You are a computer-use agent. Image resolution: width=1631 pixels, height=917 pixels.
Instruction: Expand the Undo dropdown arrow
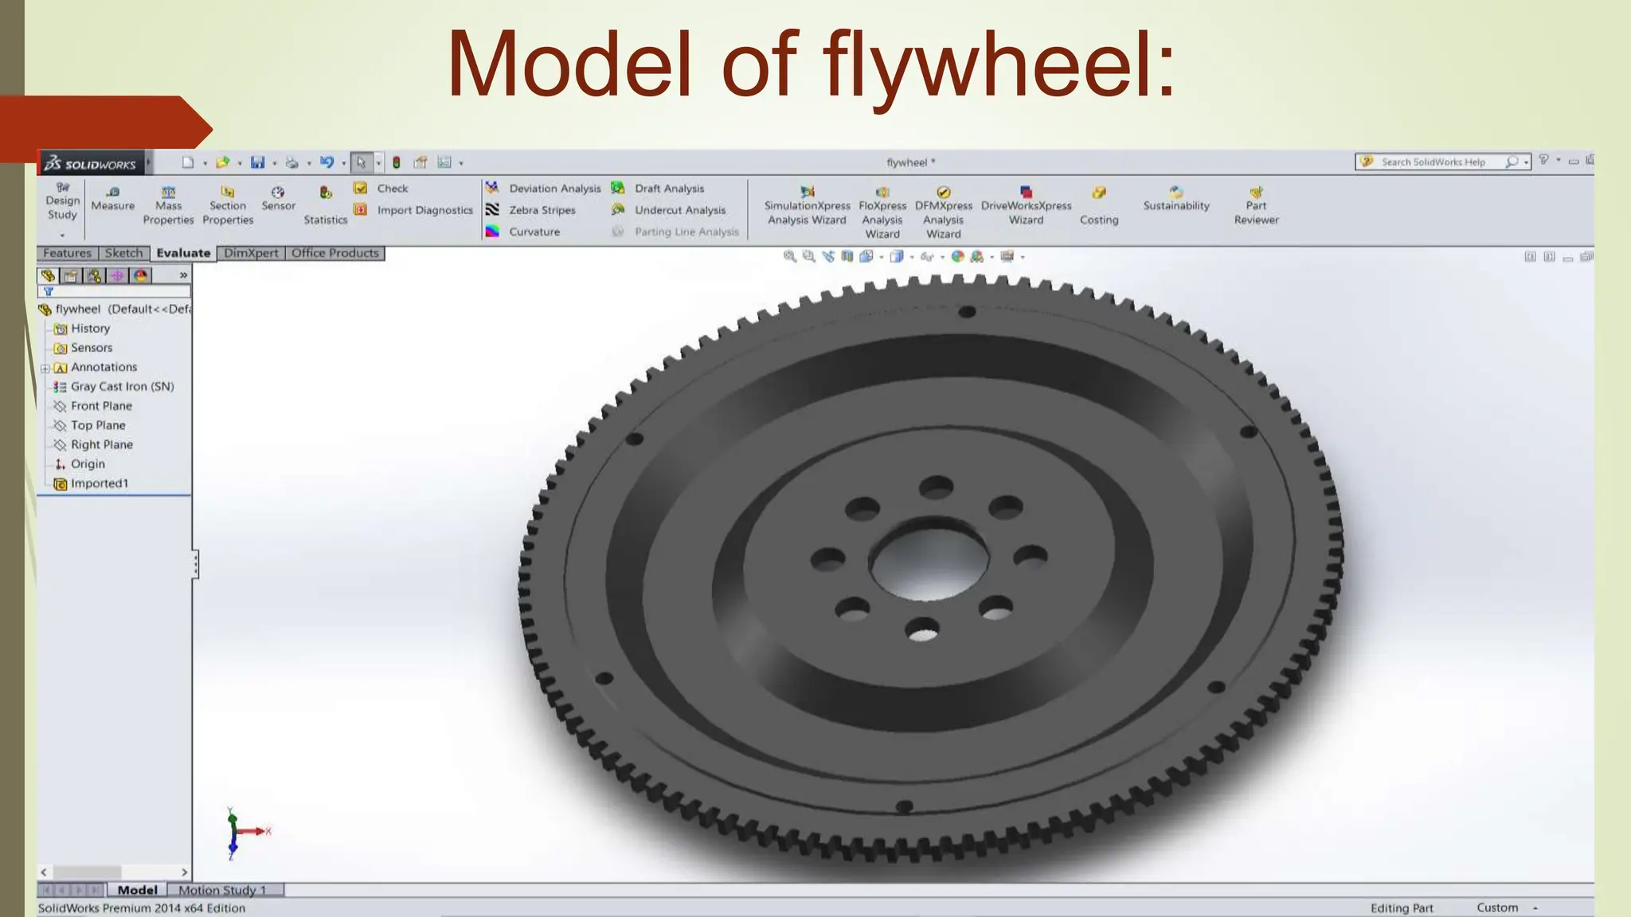pos(344,163)
